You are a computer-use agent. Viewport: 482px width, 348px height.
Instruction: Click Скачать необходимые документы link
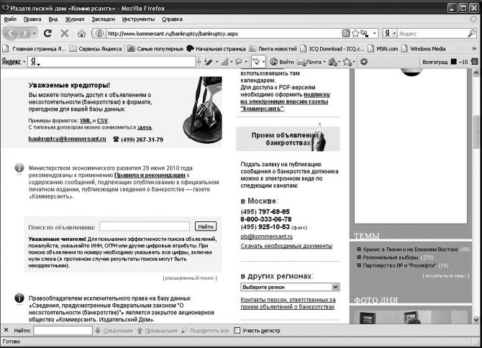tap(286, 246)
